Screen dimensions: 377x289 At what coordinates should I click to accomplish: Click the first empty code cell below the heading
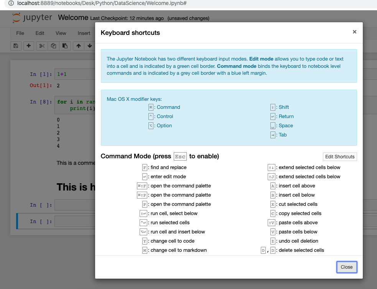75,205
